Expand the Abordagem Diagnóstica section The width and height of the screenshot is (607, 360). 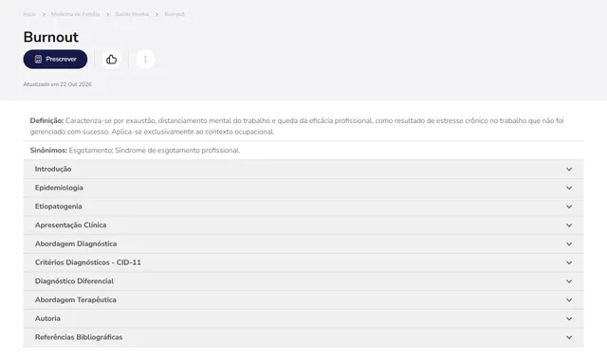(303, 243)
